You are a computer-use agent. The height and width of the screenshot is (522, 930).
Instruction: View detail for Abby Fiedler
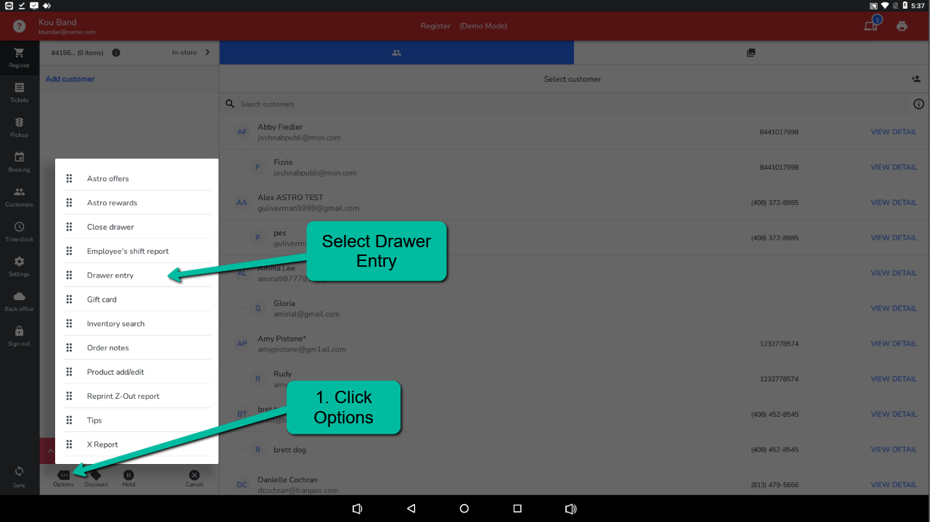click(893, 132)
